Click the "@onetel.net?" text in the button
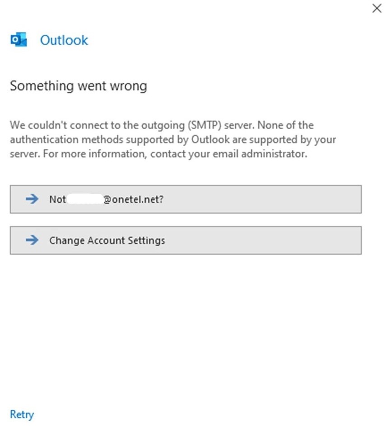 point(134,199)
